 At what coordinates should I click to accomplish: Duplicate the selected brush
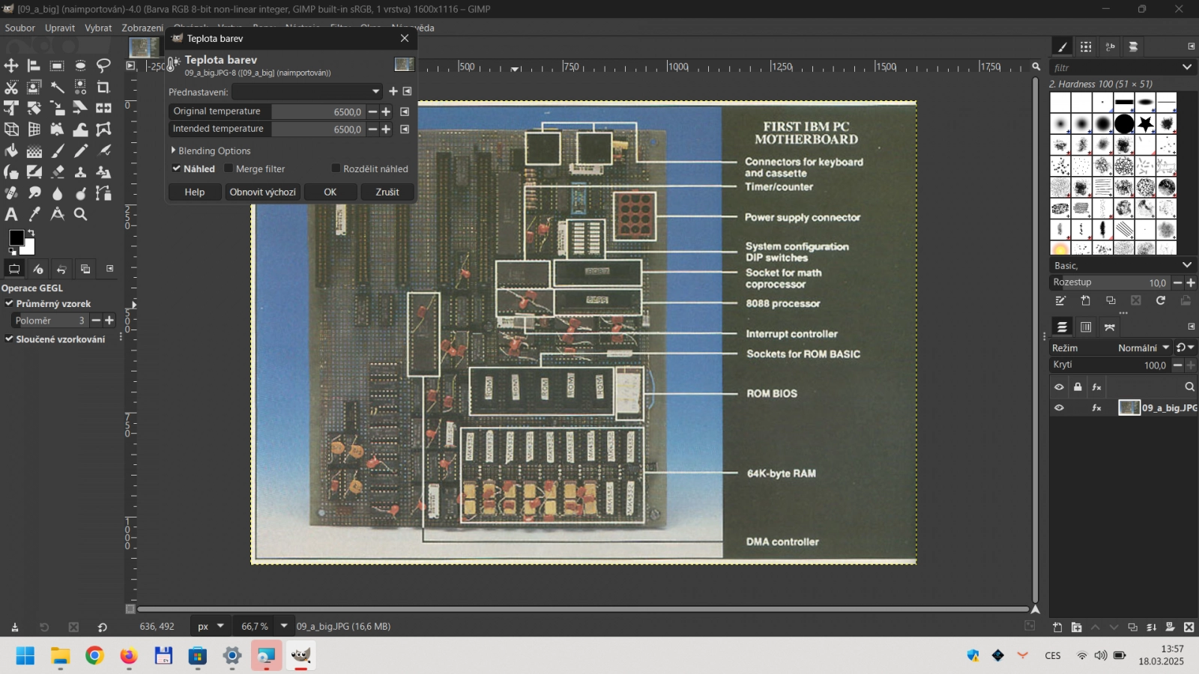[x=1111, y=300]
